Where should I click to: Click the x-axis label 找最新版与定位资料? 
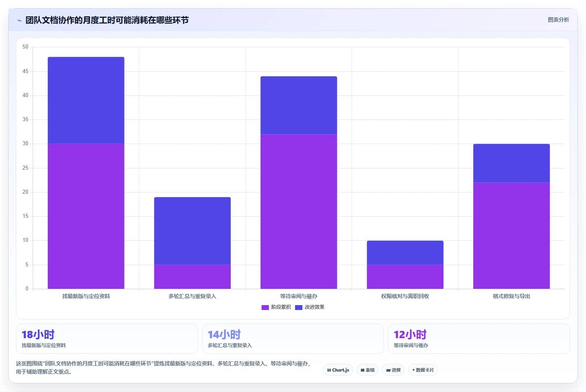86,296
